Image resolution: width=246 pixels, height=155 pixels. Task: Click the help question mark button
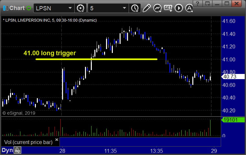198,4
